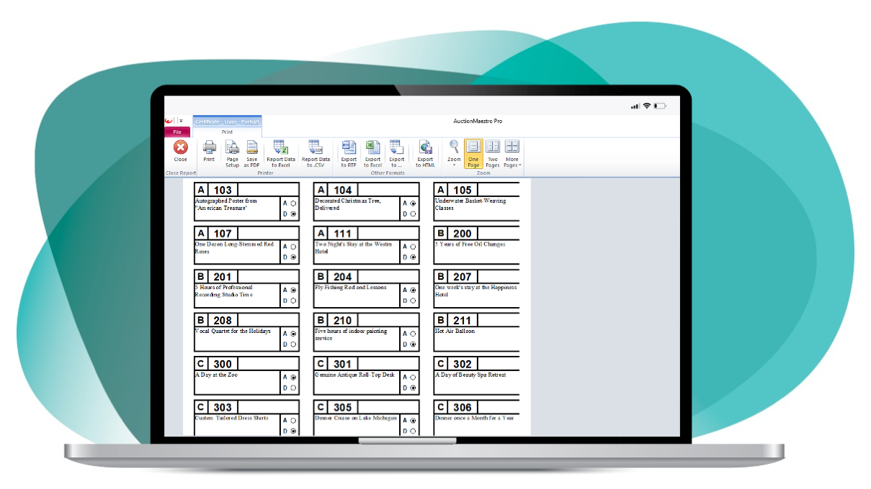Open the File menu
Image resolution: width=871 pixels, height=489 pixels.
[177, 132]
